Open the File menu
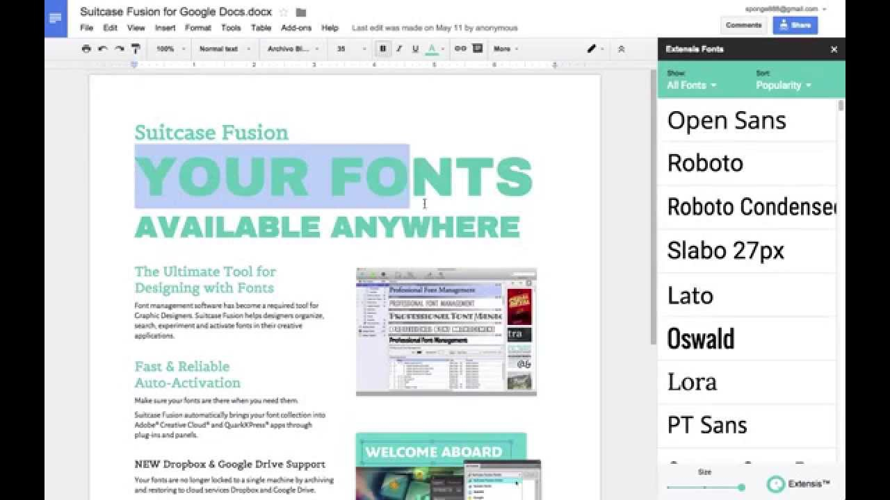This screenshot has width=890, height=500. click(x=86, y=28)
